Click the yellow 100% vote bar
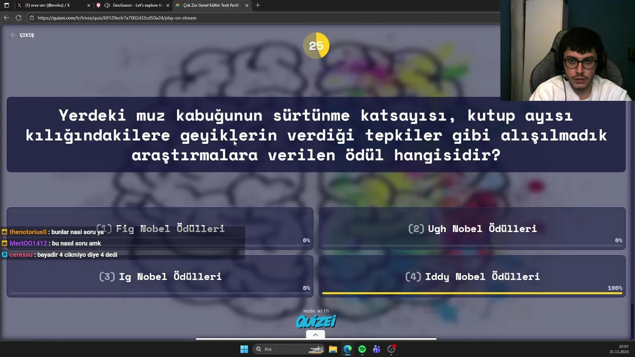 (472, 293)
